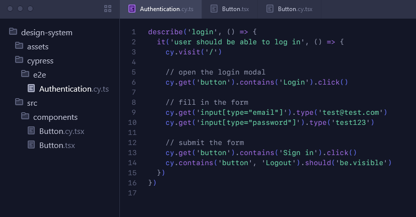Click the file icon on Button.cy.tsx tab

pos(270,9)
